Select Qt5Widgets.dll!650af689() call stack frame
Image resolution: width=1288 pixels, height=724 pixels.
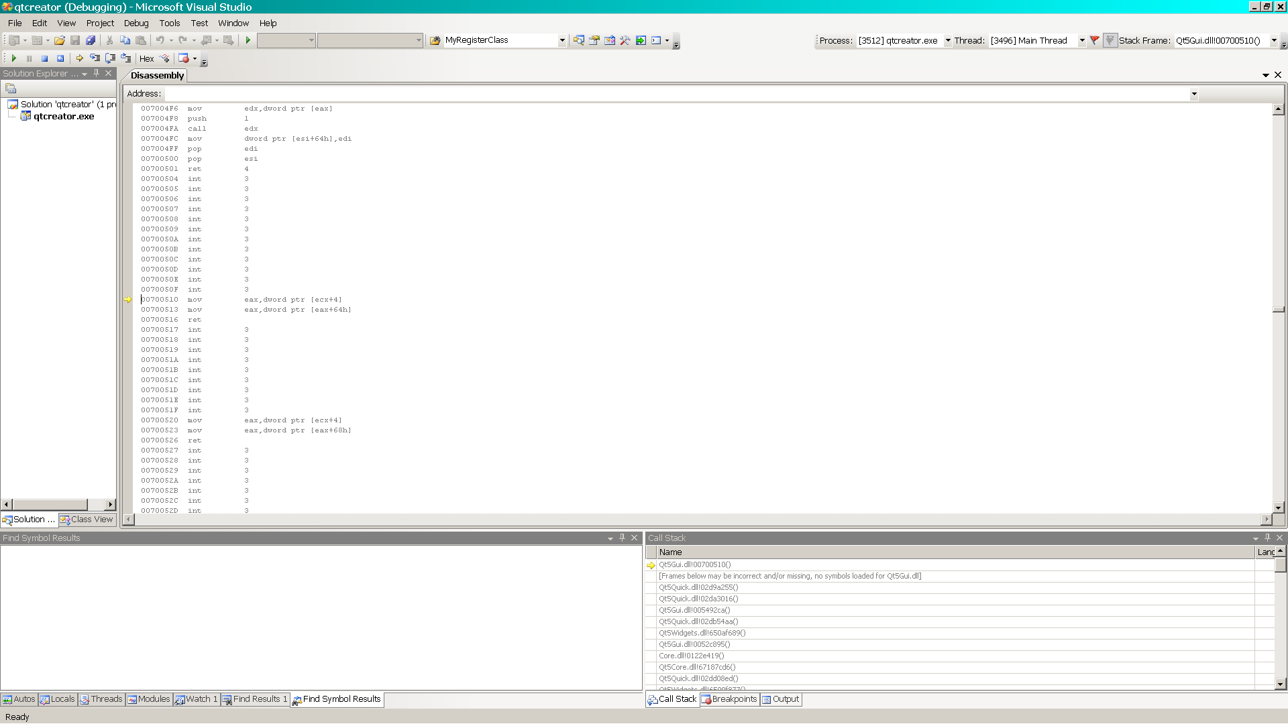(x=702, y=633)
